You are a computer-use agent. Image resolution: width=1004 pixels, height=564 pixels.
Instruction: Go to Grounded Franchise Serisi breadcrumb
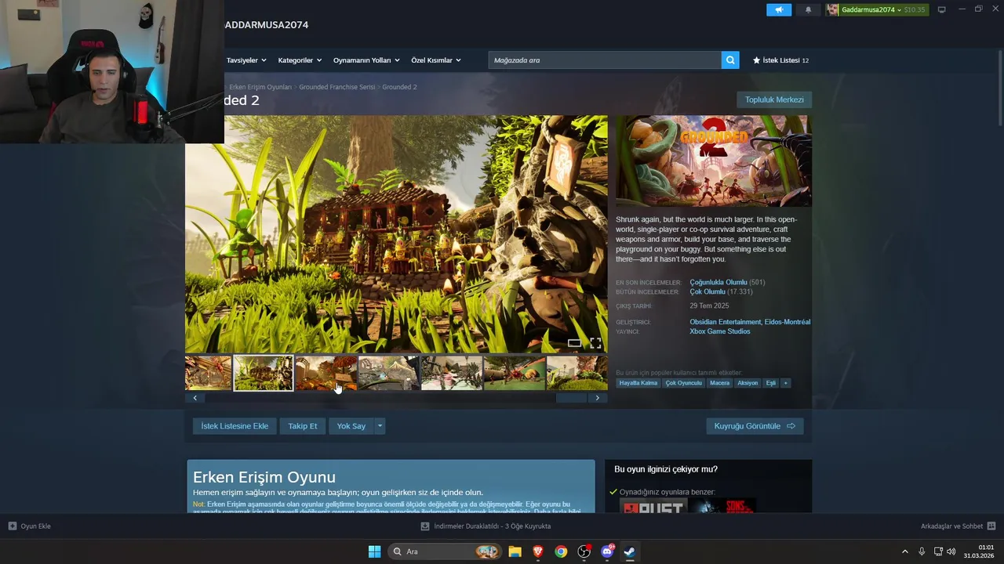pyautogui.click(x=337, y=87)
